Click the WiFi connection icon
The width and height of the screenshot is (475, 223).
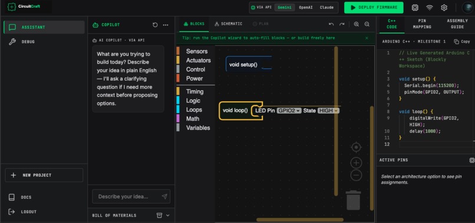click(x=430, y=8)
